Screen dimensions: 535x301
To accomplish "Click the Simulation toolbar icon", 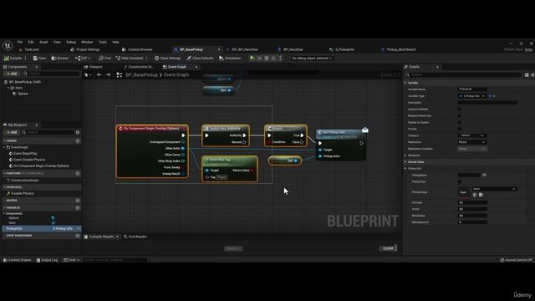I will pyautogui.click(x=230, y=58).
